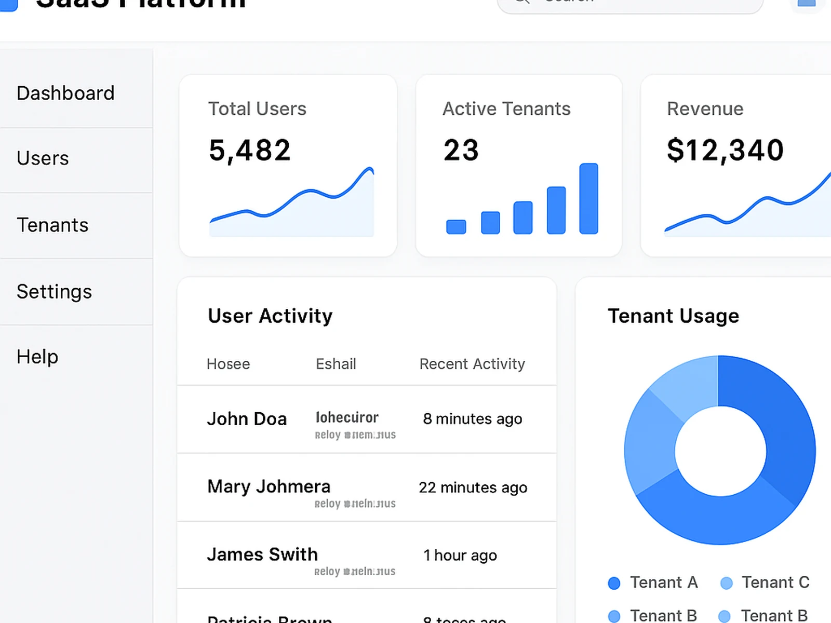Click the Tenant C legend dot
This screenshot has height=623, width=831.
[727, 583]
